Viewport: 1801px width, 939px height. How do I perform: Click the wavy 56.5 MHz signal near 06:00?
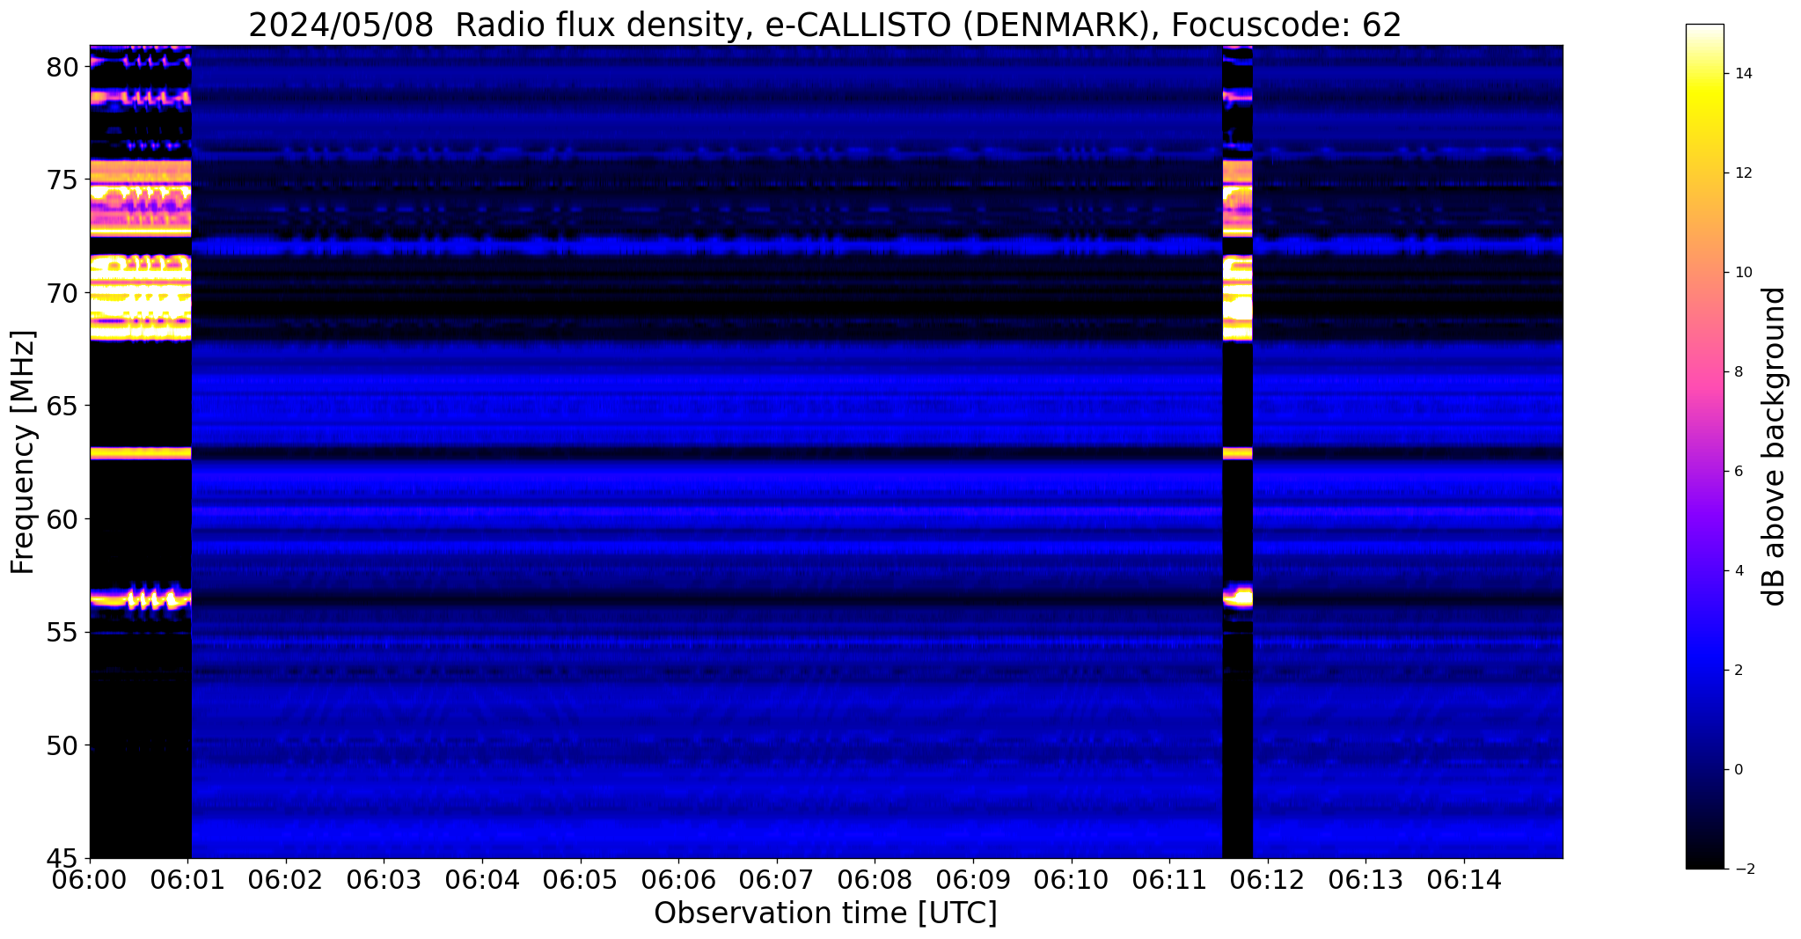tap(141, 598)
